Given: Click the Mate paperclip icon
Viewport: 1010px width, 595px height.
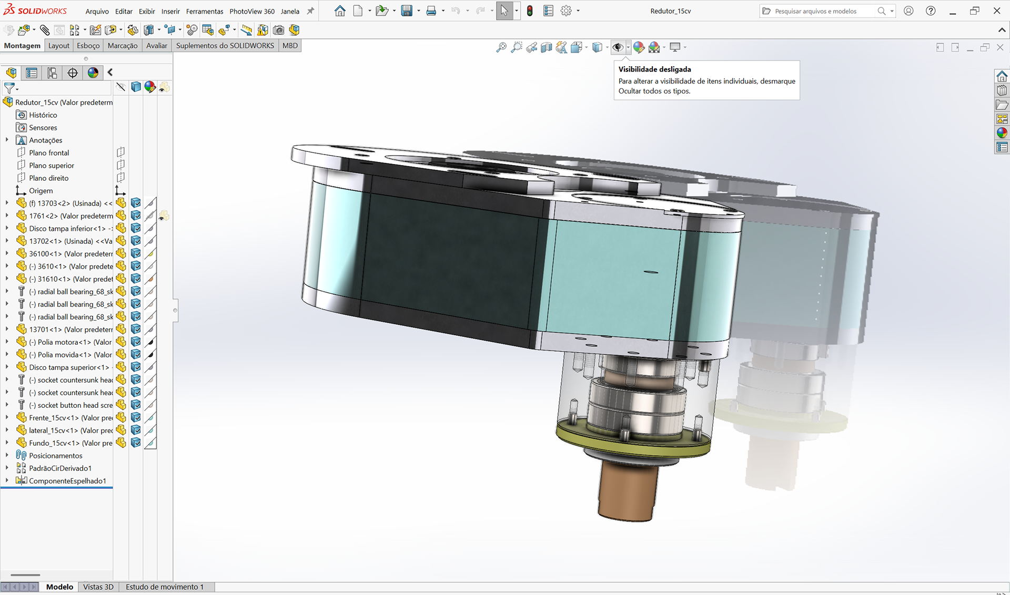Looking at the screenshot, I should pyautogui.click(x=45, y=30).
